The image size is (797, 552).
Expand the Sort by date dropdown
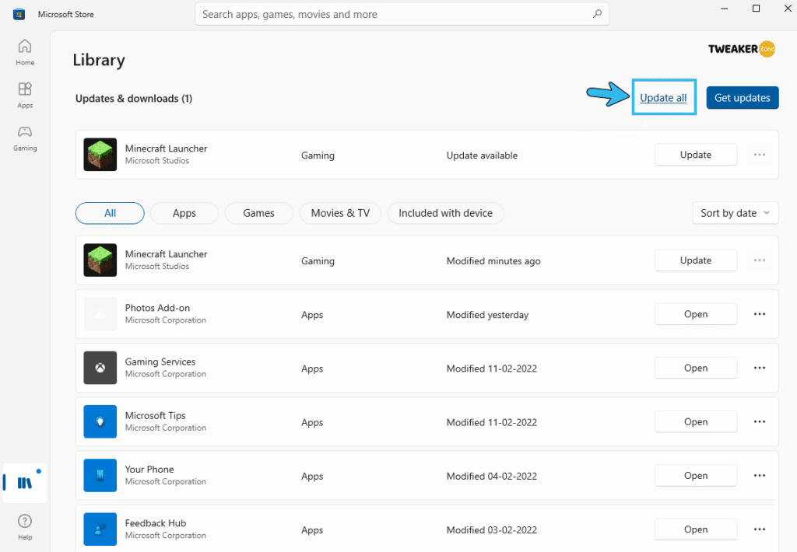point(736,213)
